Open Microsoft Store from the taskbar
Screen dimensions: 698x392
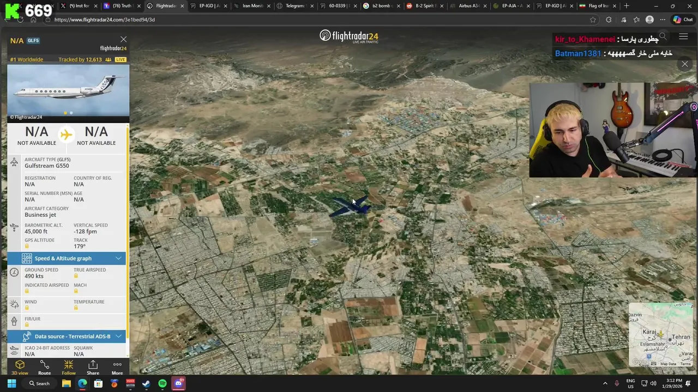(x=98, y=383)
